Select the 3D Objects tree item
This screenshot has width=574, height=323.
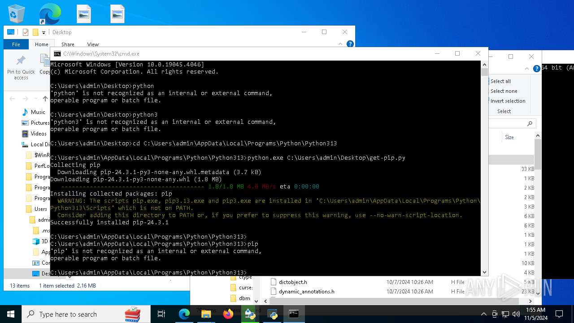[x=40, y=241]
